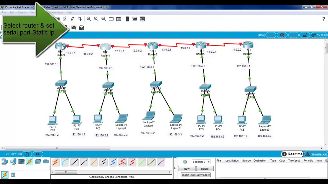Click Toggle PDU List Window

pyautogui.click(x=196, y=175)
